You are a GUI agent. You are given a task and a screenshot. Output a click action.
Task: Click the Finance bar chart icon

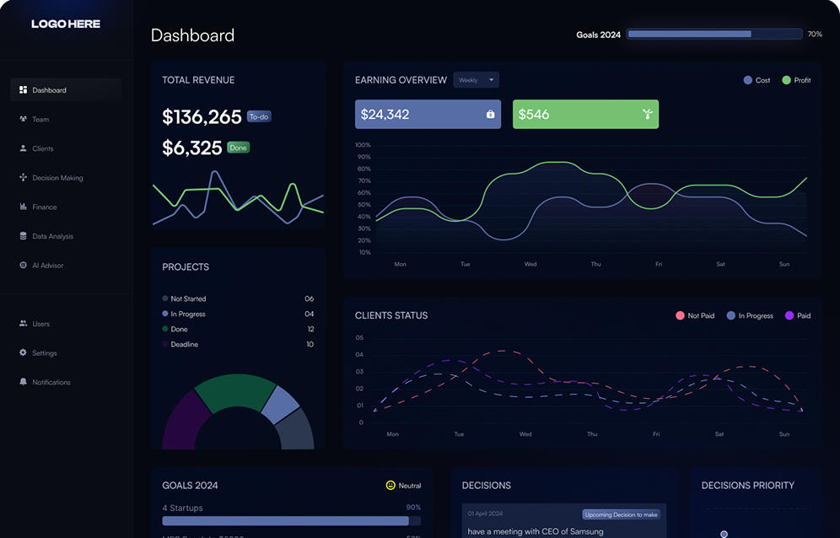tap(24, 207)
